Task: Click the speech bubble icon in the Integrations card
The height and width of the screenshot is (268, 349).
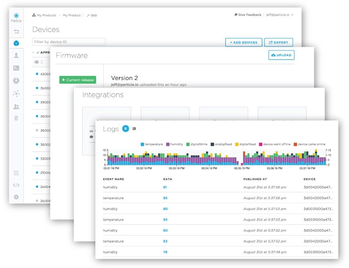Action: point(91,137)
